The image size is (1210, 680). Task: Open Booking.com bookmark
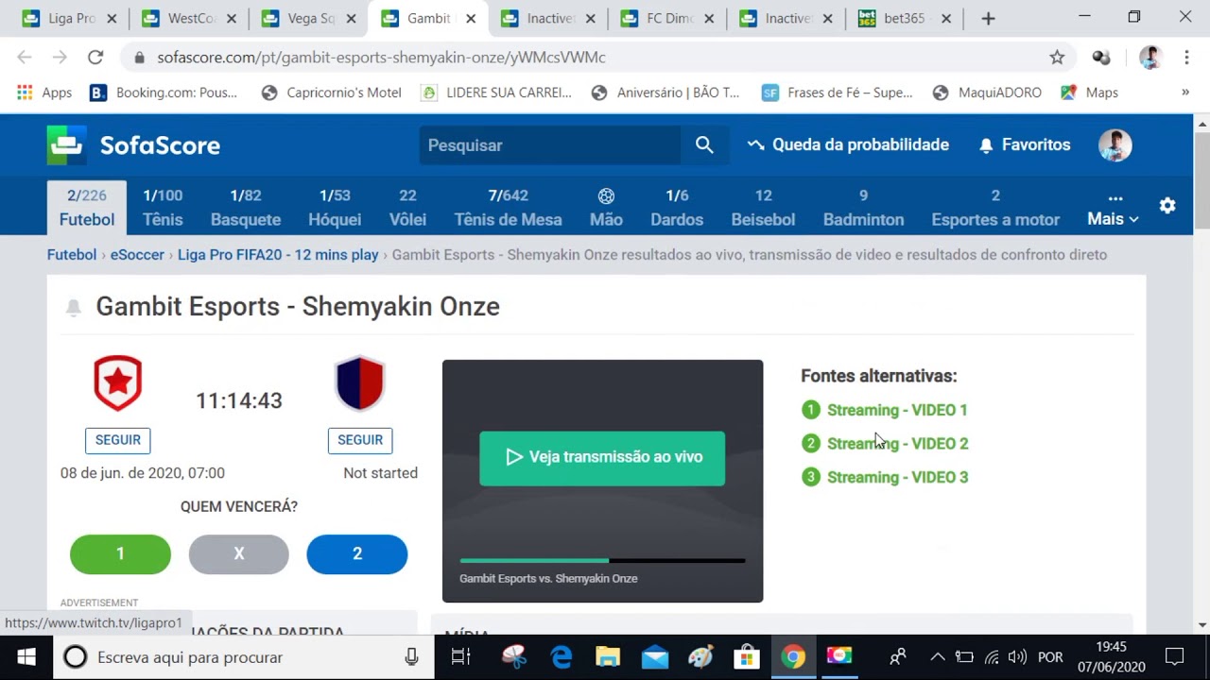[x=164, y=93]
